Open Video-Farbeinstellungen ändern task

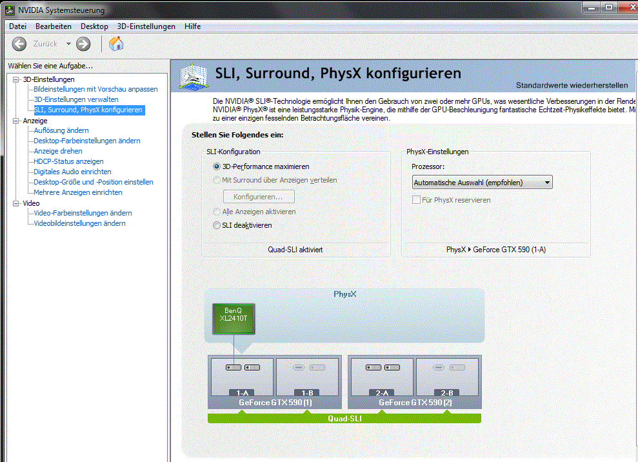point(83,213)
